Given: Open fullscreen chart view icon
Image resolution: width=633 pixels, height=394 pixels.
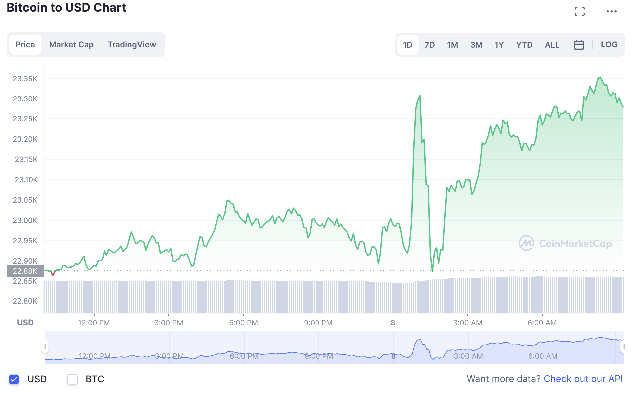Looking at the screenshot, I should click(x=579, y=11).
